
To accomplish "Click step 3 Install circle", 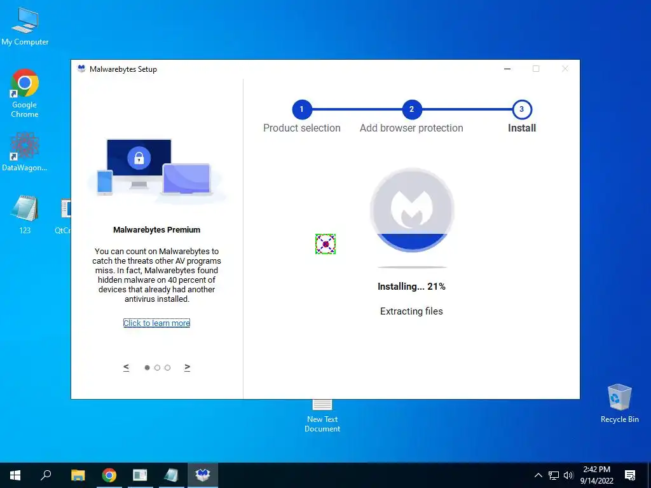I will 521,109.
